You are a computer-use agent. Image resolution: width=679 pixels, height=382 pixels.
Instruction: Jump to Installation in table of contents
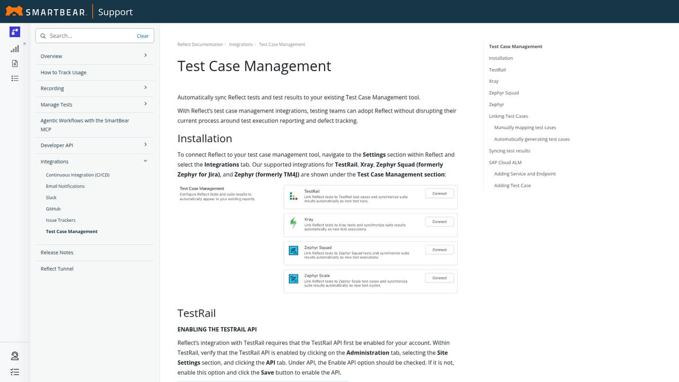[501, 58]
